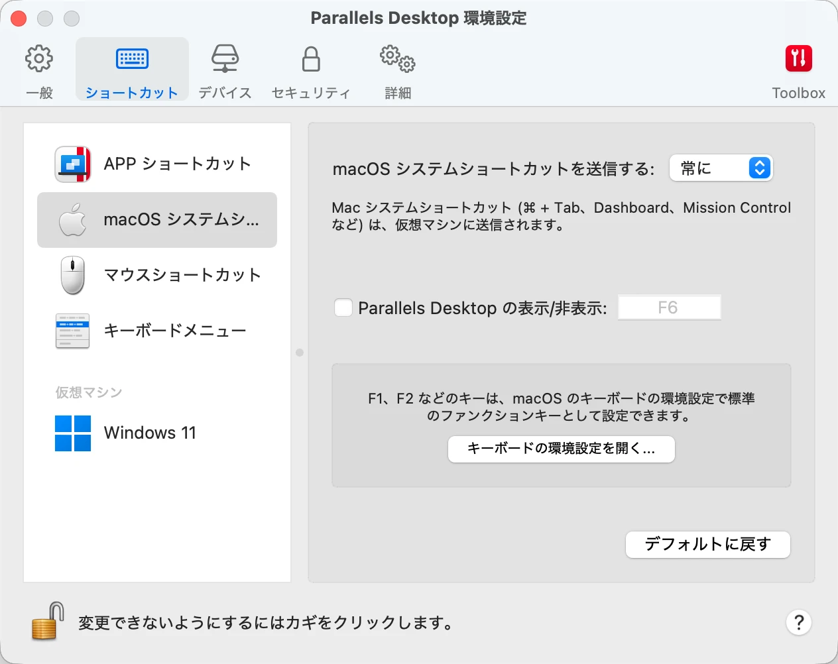This screenshot has height=664, width=838.
Task: Click the Apple logo macOS icon
Action: [73, 219]
